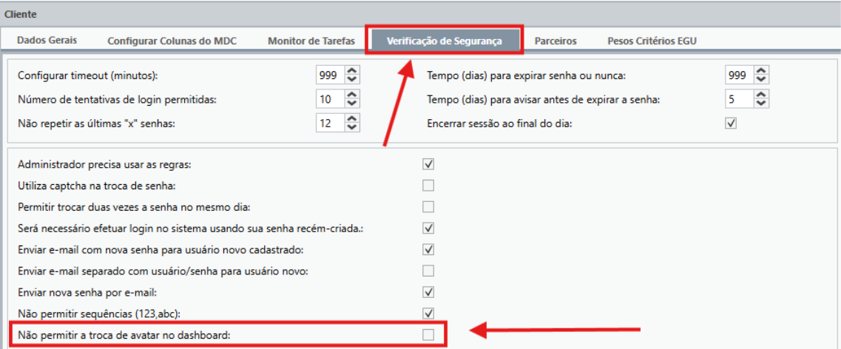Open the Pesos Critérios EGU tab
This screenshot has width=841, height=349.
click(x=652, y=41)
